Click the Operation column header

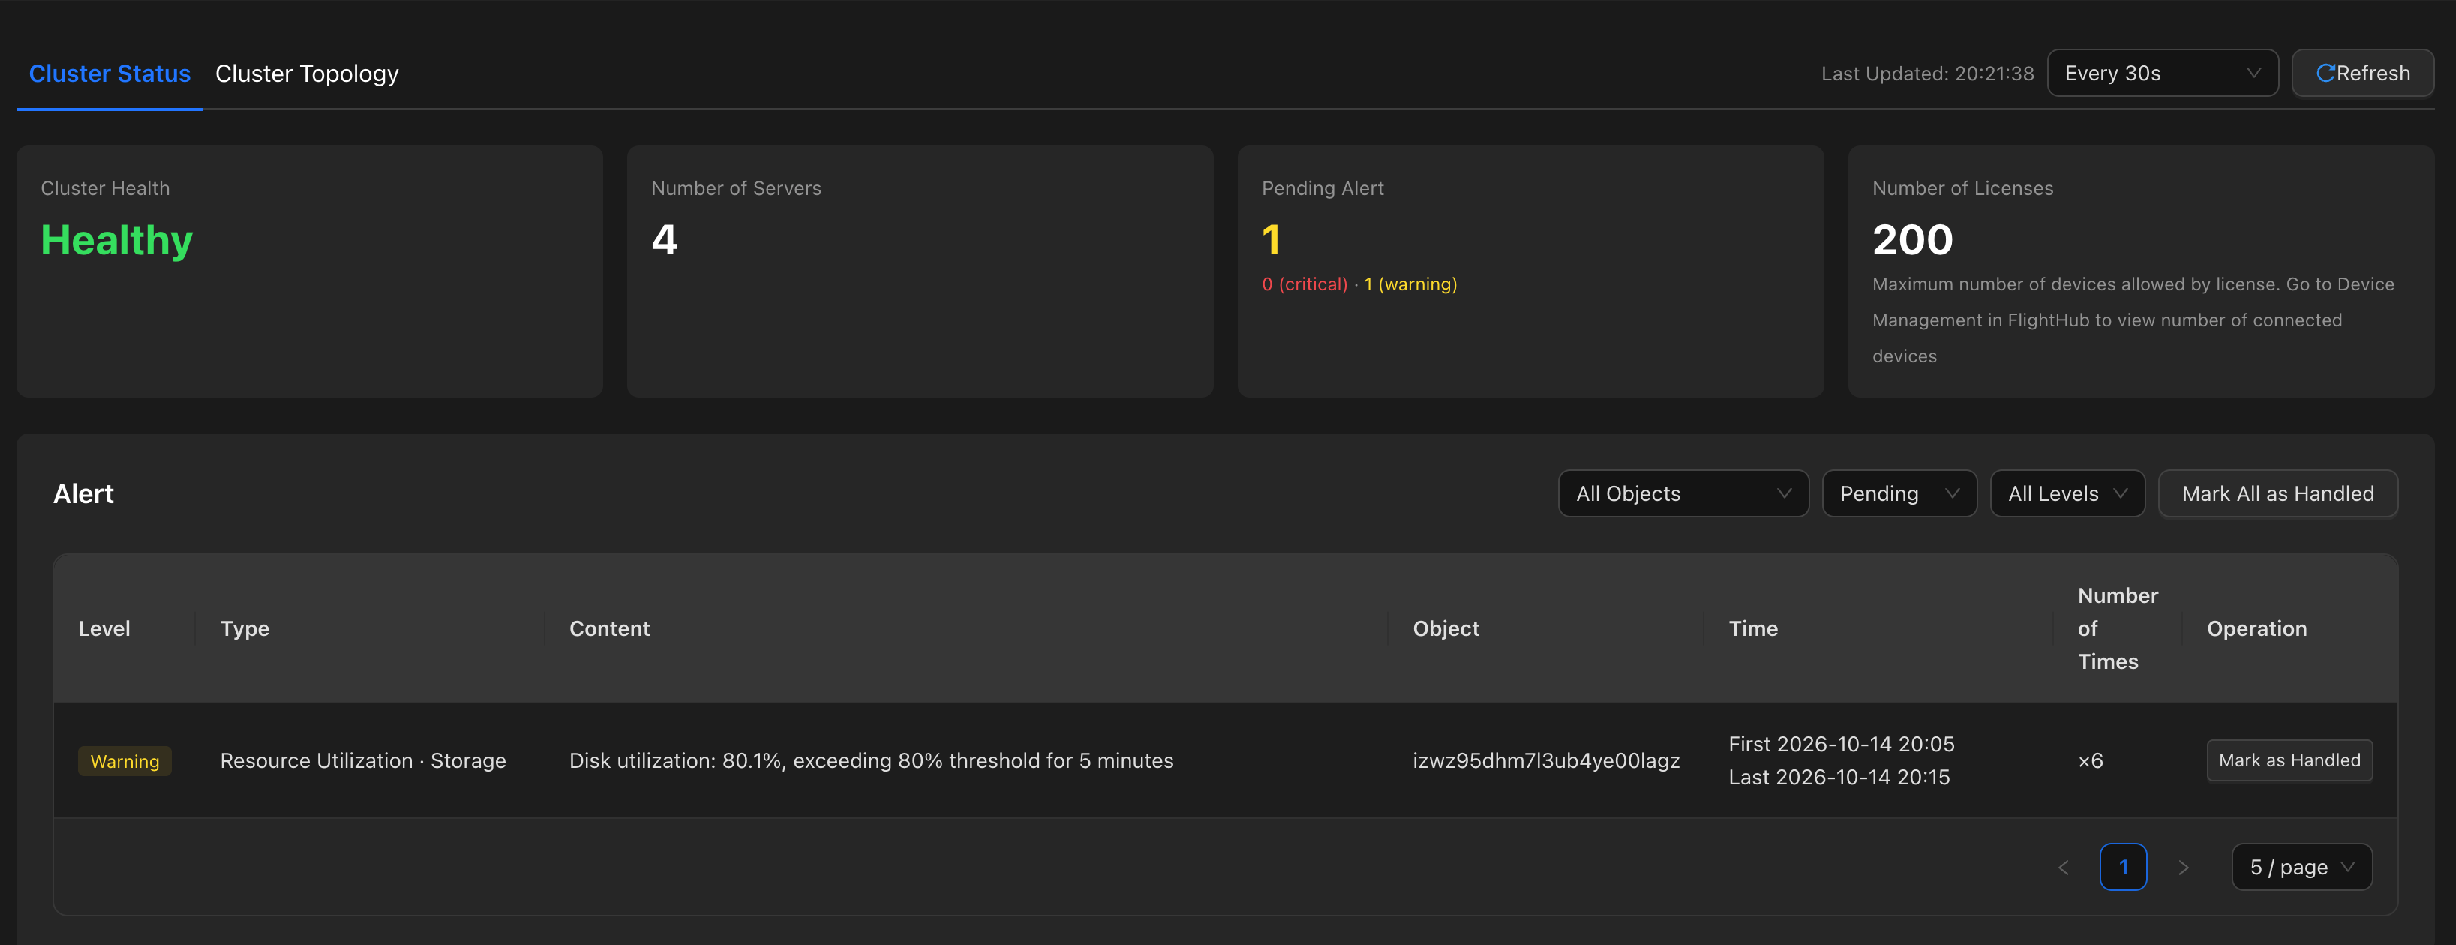pos(2256,628)
